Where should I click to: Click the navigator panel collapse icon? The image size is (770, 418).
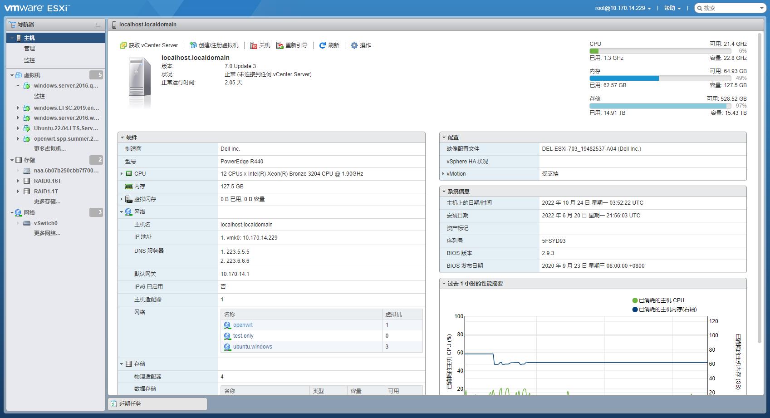(98, 25)
